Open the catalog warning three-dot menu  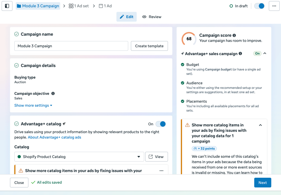click(x=161, y=171)
